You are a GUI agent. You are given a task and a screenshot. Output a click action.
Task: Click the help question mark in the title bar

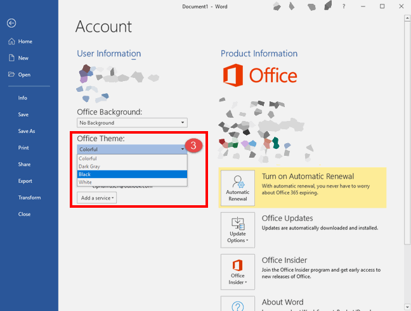(344, 6)
